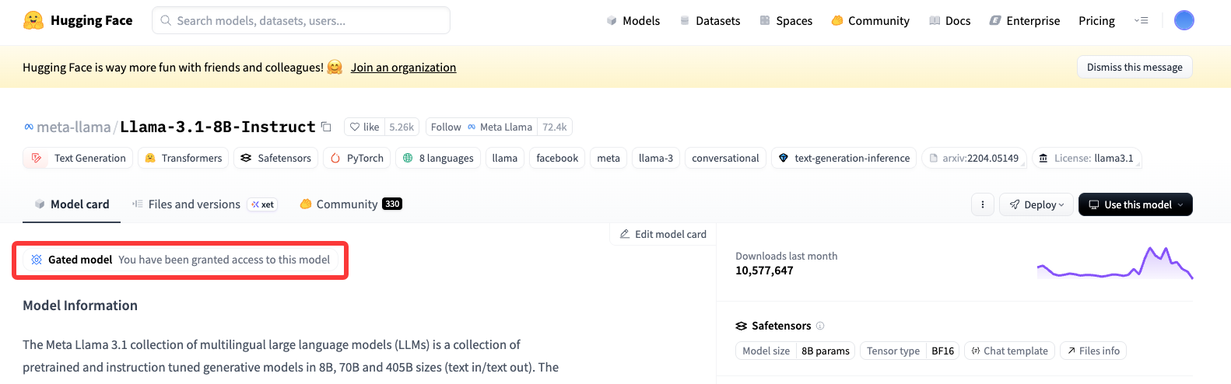
Task: Open the three-dot more options button
Action: click(x=983, y=204)
